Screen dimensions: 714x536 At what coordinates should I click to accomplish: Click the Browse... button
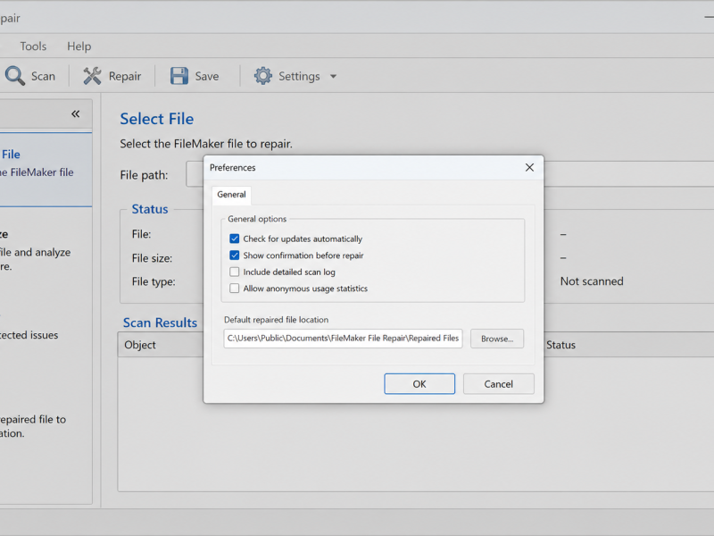tap(497, 339)
